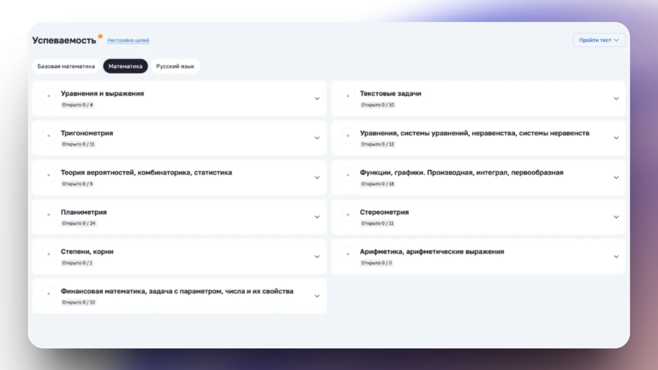Screen dimensions: 658x370
Task: Click Теория вероятностей, комбинаторика, статистика title
Action: click(x=146, y=173)
